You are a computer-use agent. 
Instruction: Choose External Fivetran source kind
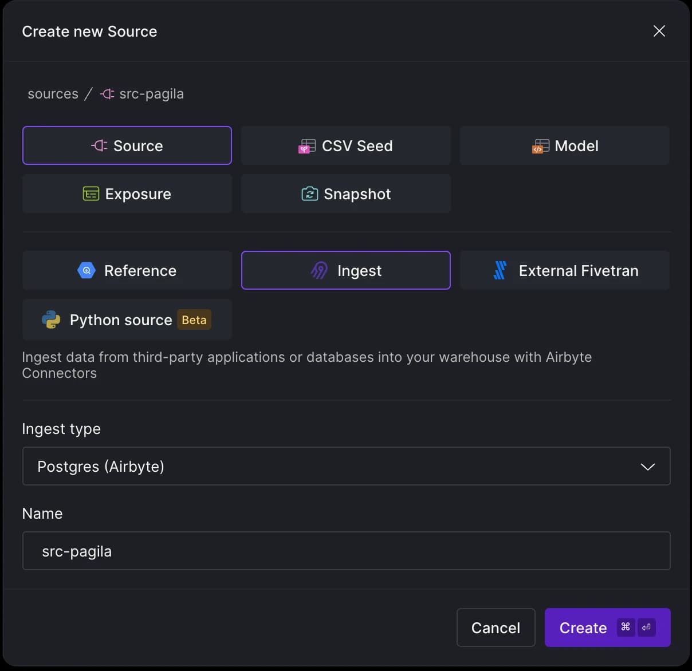point(564,270)
